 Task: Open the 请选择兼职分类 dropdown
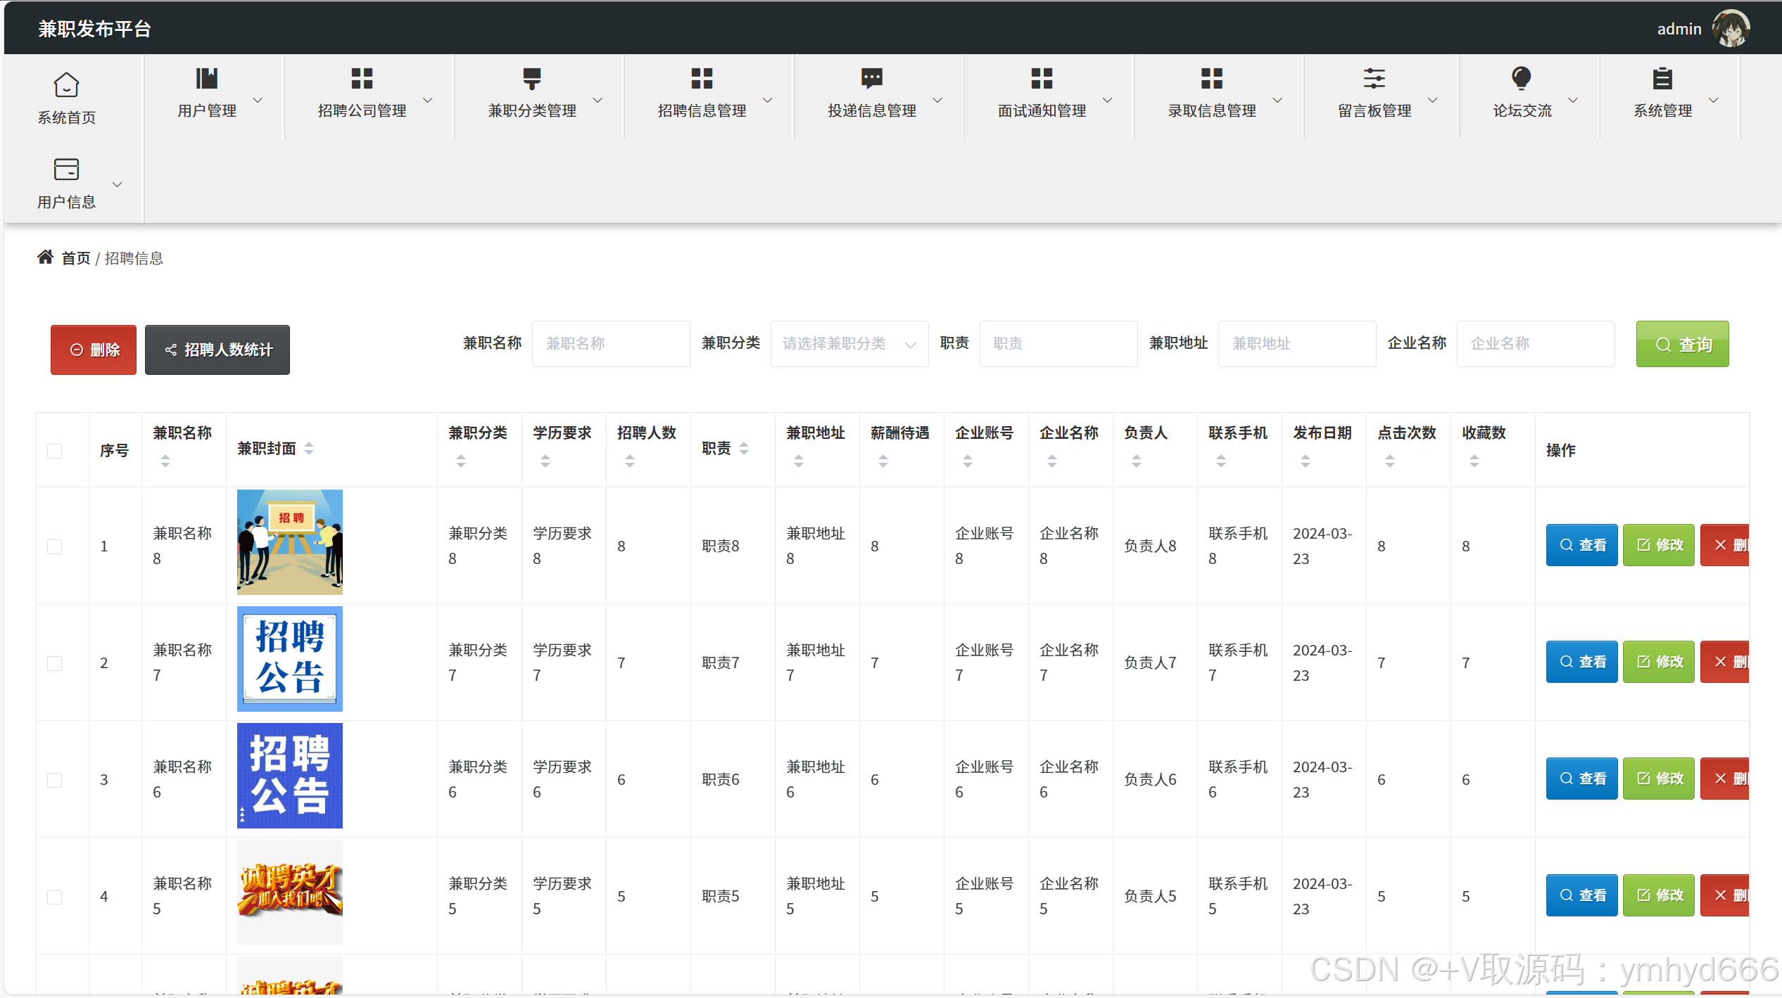(849, 344)
